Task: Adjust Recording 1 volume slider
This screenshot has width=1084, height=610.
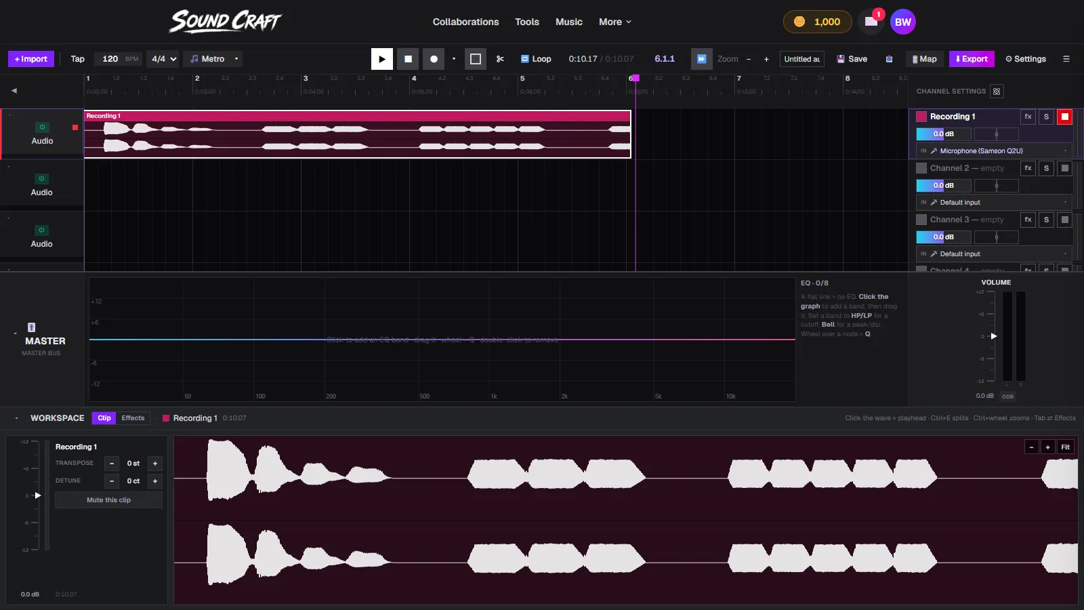Action: (x=943, y=134)
